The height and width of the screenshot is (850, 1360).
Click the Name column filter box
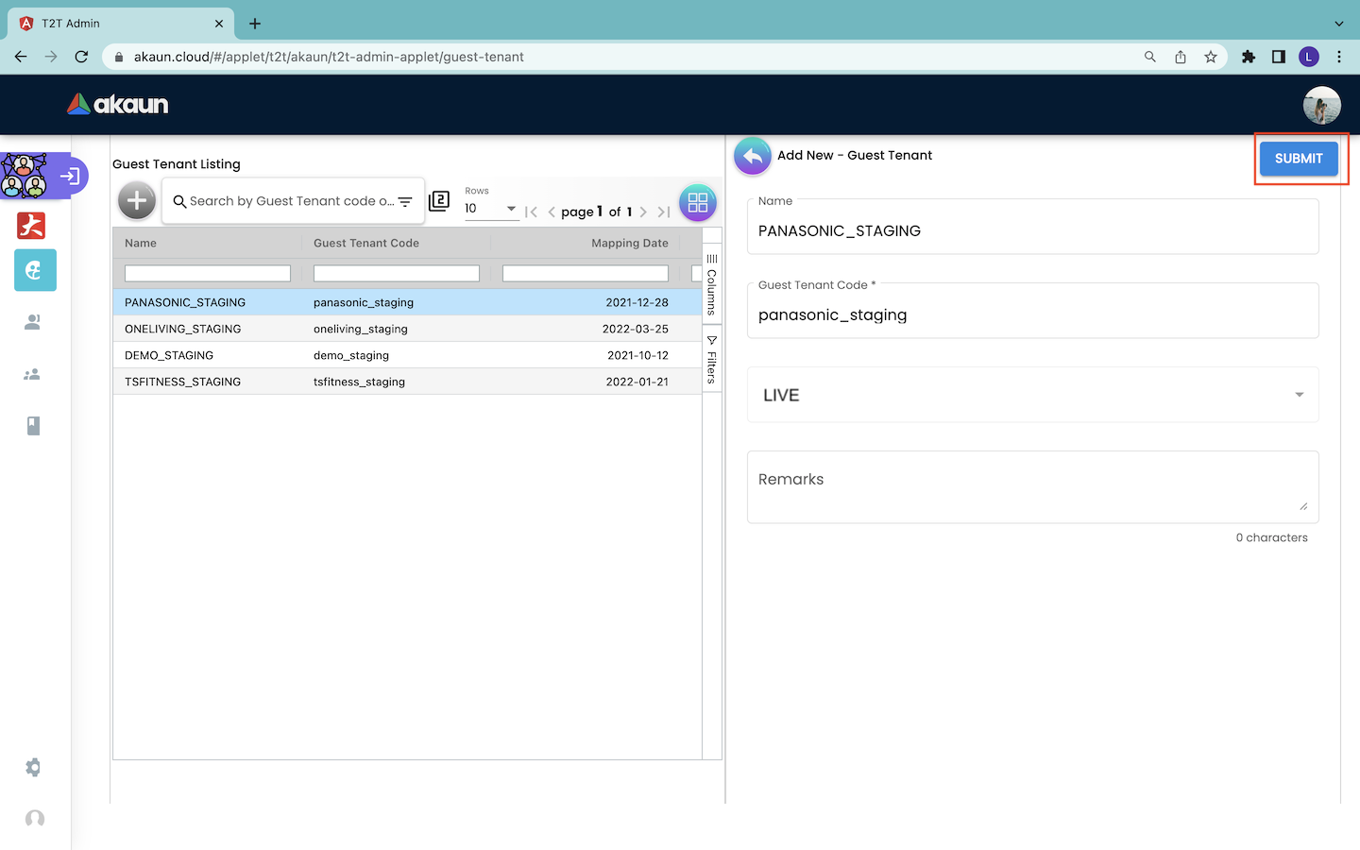click(x=208, y=274)
